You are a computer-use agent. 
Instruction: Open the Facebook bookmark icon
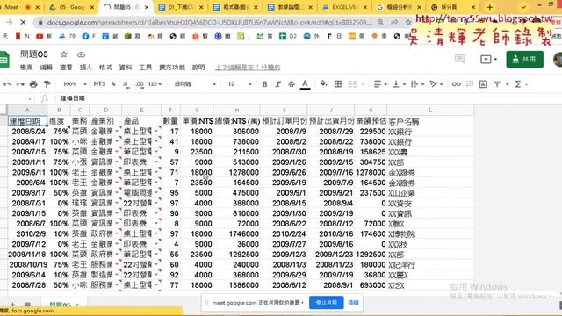coord(85,36)
